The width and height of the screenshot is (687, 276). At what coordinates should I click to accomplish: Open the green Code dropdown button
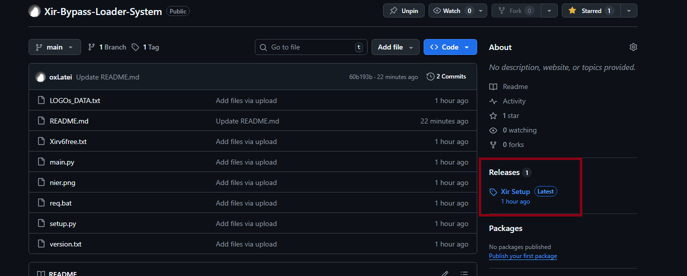pyautogui.click(x=450, y=47)
